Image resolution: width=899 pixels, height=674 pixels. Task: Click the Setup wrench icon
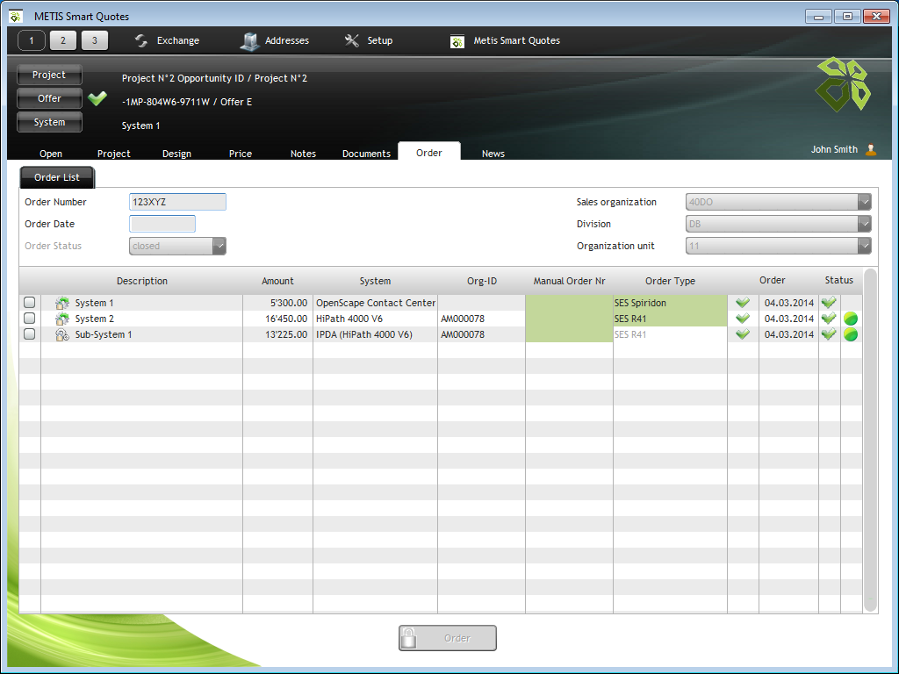point(351,40)
